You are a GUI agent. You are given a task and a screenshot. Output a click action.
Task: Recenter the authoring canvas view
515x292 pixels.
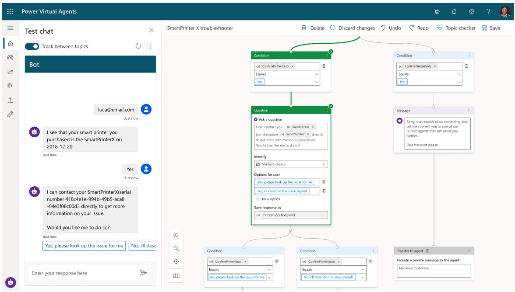[x=176, y=261]
